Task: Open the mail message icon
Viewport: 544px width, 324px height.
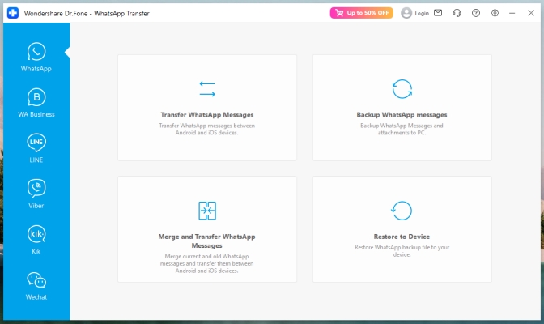Action: coord(438,13)
